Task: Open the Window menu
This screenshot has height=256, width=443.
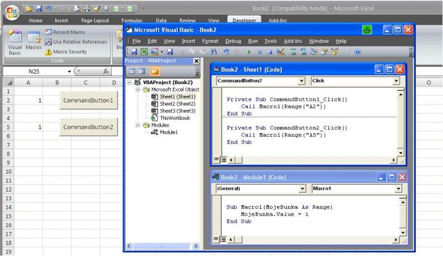Action: click(319, 41)
